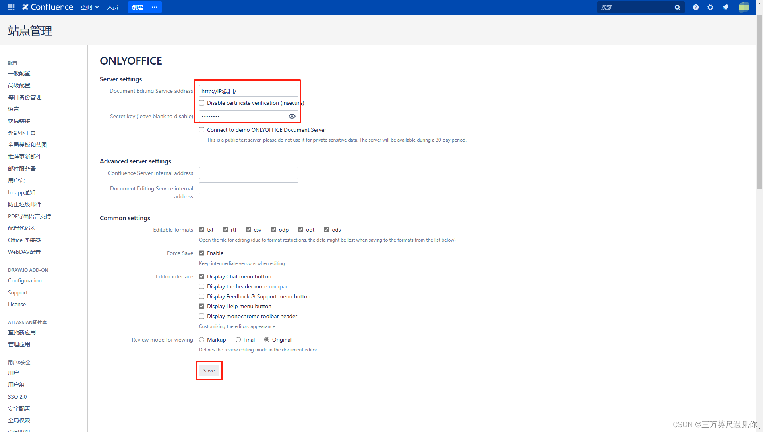Open 人员 in the top menu
Viewport: 763px width, 432px height.
(x=113, y=7)
